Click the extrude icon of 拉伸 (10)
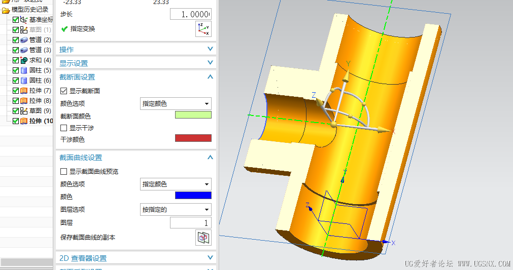This screenshot has width=513, height=270. click(23, 121)
